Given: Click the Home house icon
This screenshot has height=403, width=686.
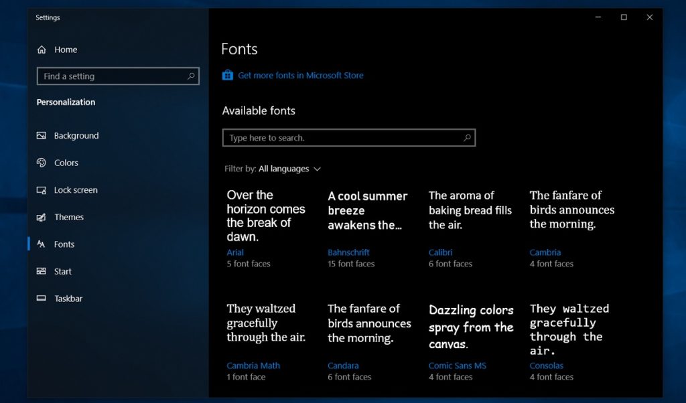Looking at the screenshot, I should click(x=42, y=50).
